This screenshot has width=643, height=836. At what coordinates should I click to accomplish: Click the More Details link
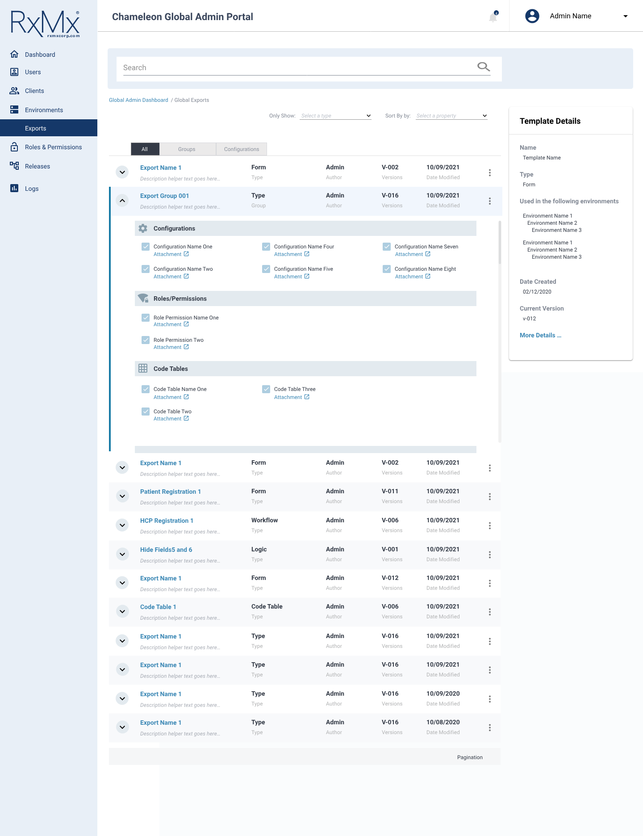coord(540,335)
